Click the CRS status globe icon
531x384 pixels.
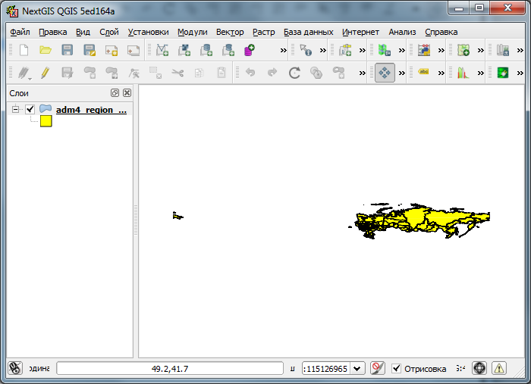(x=479, y=368)
